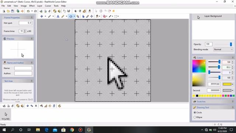Click the circular refresh arrow in the frame toolbar
The height and width of the screenshot is (133, 236).
(x=60, y=106)
